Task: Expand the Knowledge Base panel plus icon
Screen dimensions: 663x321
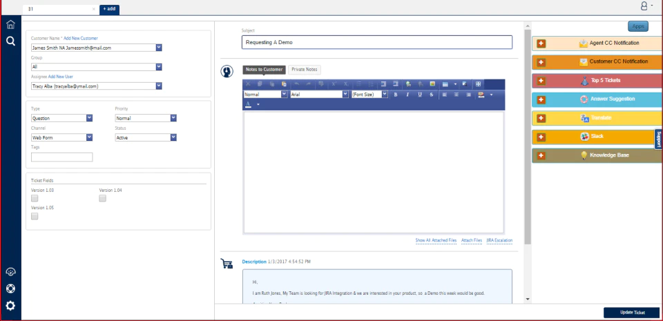Action: (x=541, y=155)
